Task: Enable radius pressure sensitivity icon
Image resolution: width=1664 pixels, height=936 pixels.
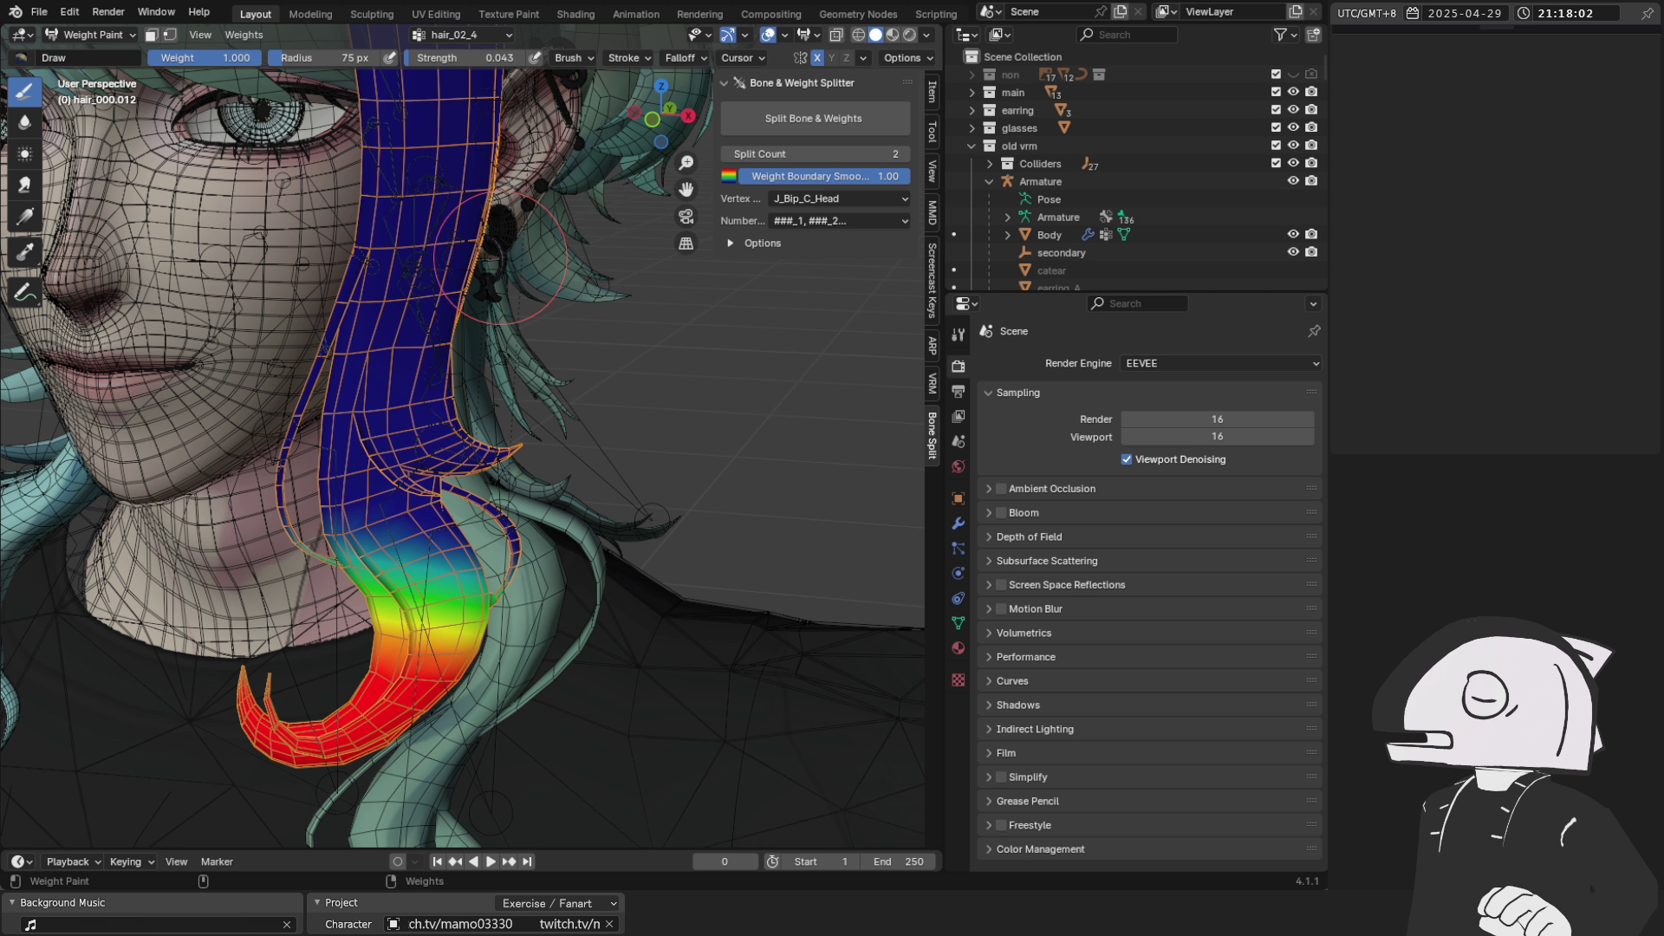Action: [390, 58]
